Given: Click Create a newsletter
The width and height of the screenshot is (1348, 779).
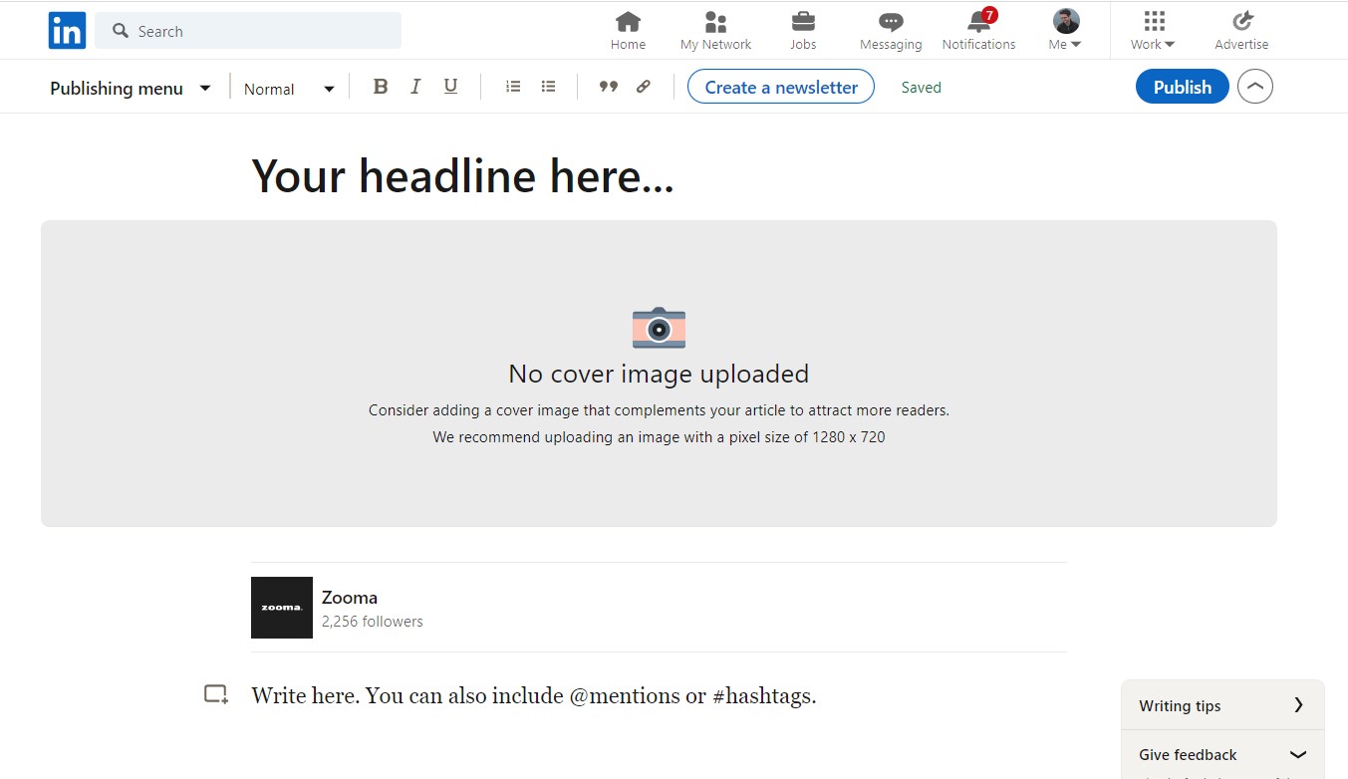Looking at the screenshot, I should click(x=780, y=87).
